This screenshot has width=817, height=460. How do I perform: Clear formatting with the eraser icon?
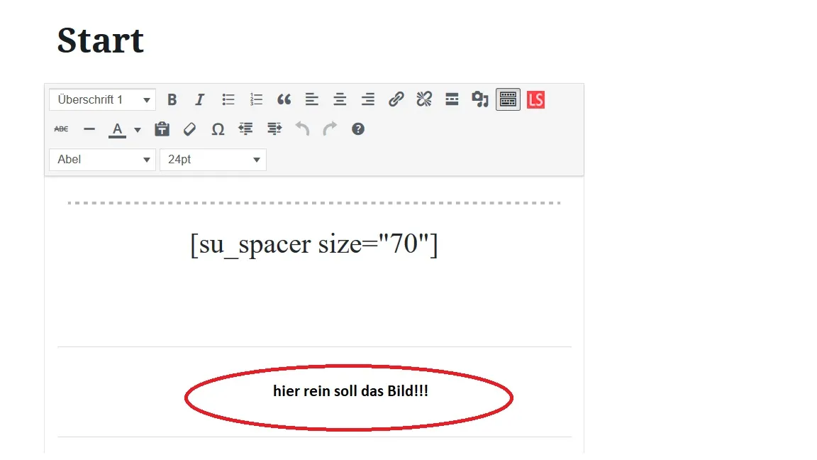189,128
